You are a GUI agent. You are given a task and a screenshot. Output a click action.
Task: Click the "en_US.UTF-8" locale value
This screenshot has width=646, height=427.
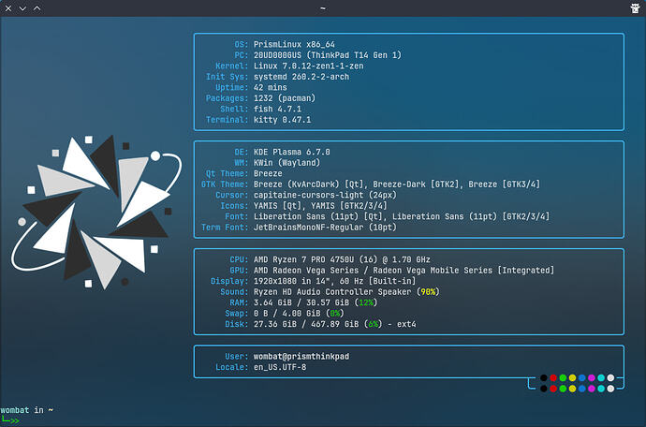click(x=280, y=367)
